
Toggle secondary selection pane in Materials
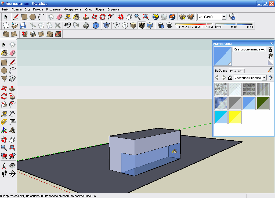coord(270,49)
